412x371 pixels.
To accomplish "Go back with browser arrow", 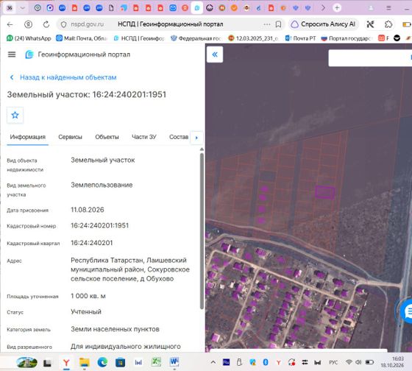I will (x=10, y=24).
